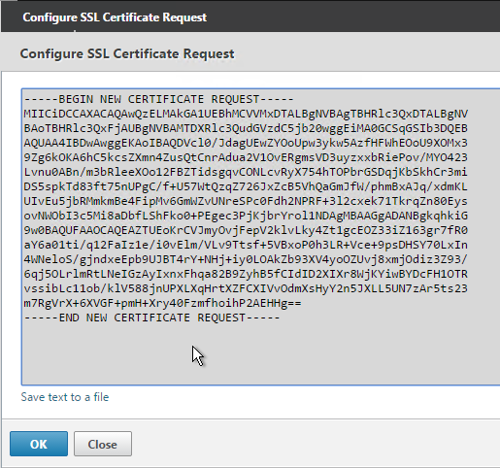Click the END NEW CERTIFICATE REQUEST line
Image resolution: width=500 pixels, height=468 pixels.
(x=151, y=318)
